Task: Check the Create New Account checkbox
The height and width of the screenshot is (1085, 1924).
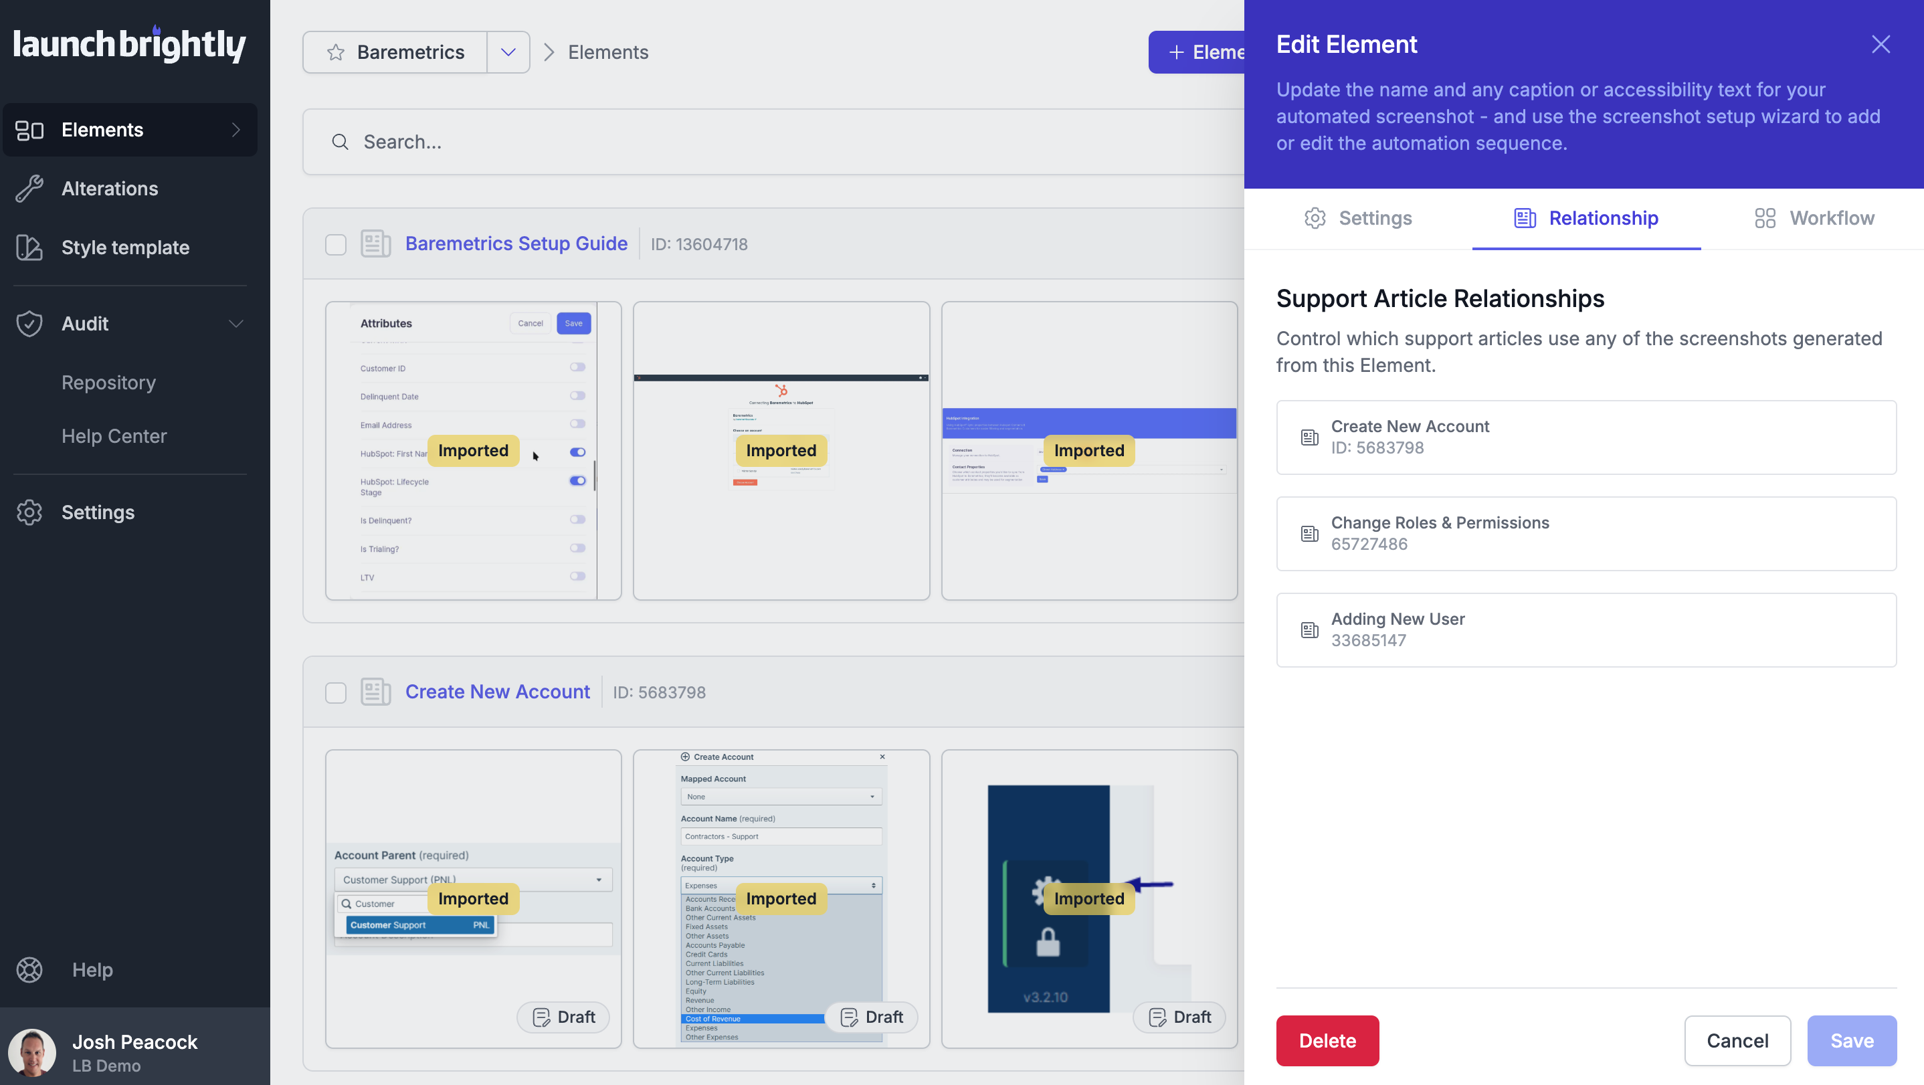Action: coord(335,693)
